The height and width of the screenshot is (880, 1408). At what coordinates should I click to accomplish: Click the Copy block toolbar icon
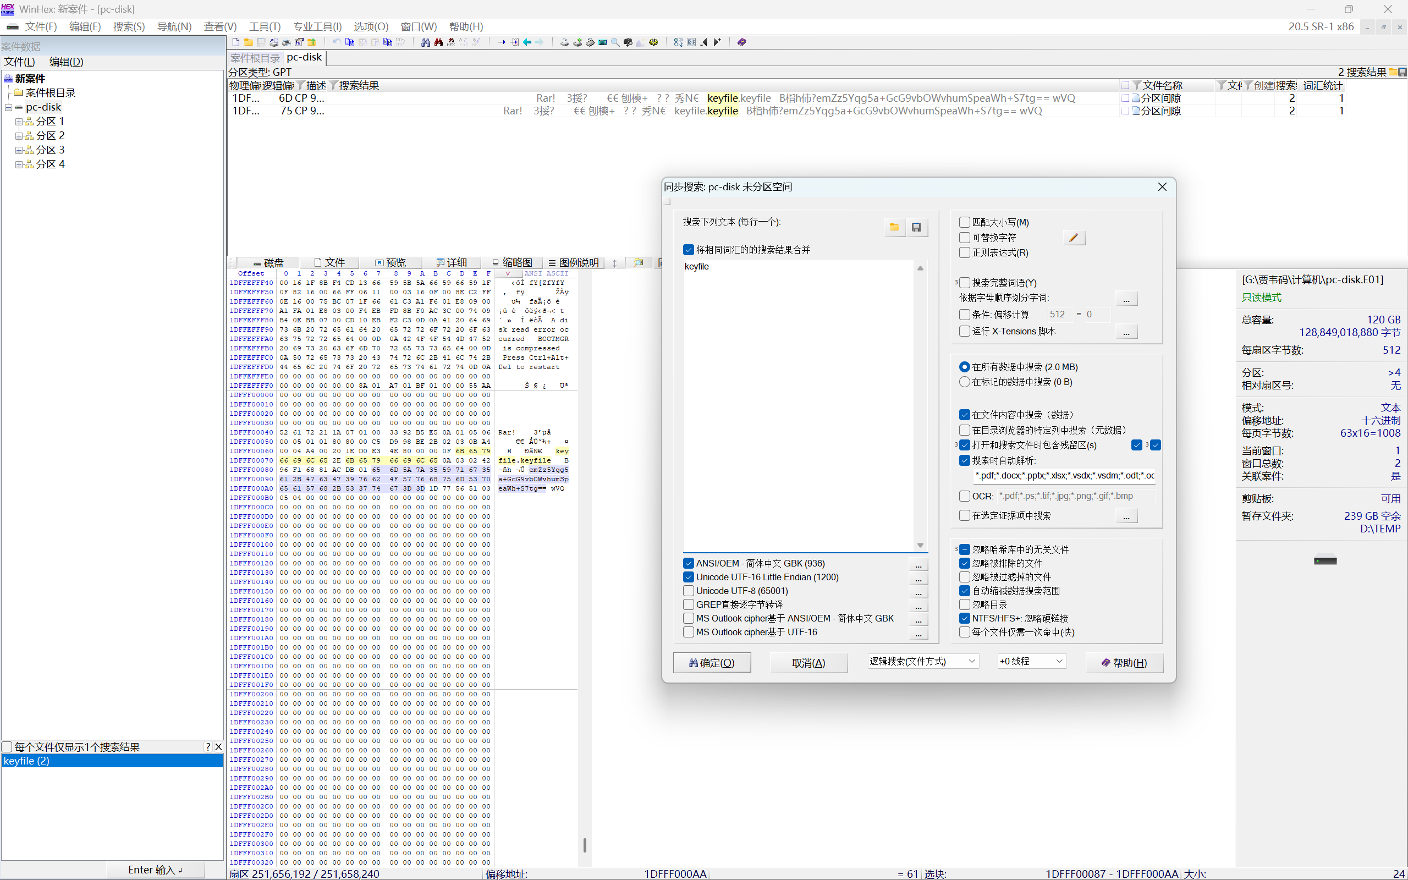coord(350,42)
